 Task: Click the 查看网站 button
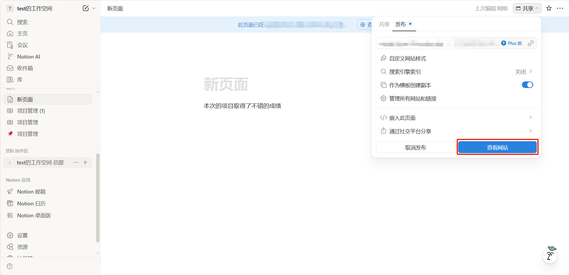coord(497,147)
